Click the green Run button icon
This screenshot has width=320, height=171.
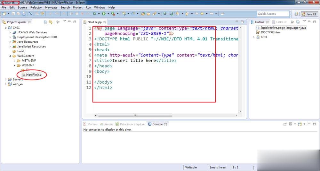pyautogui.click(x=104, y=14)
